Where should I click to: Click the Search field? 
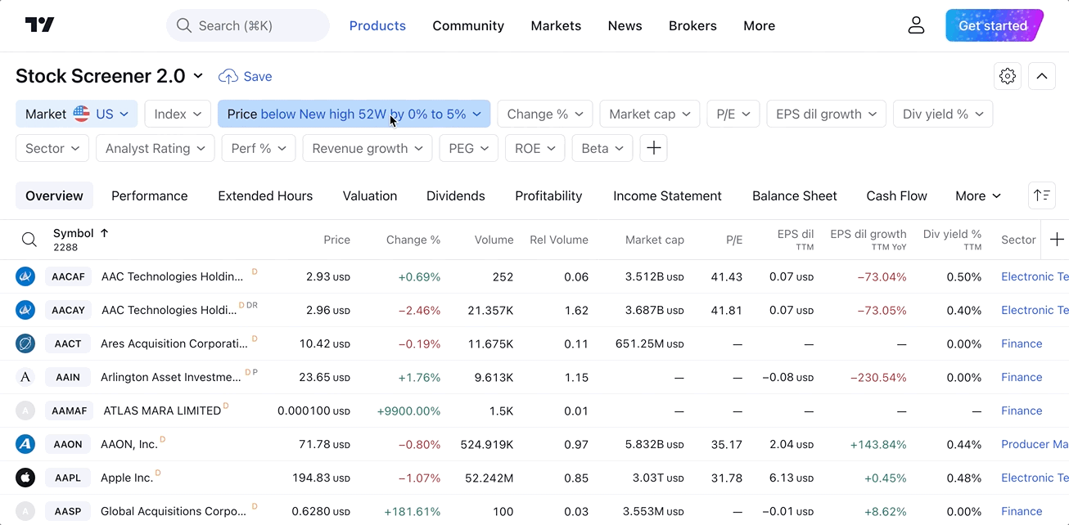pos(248,25)
